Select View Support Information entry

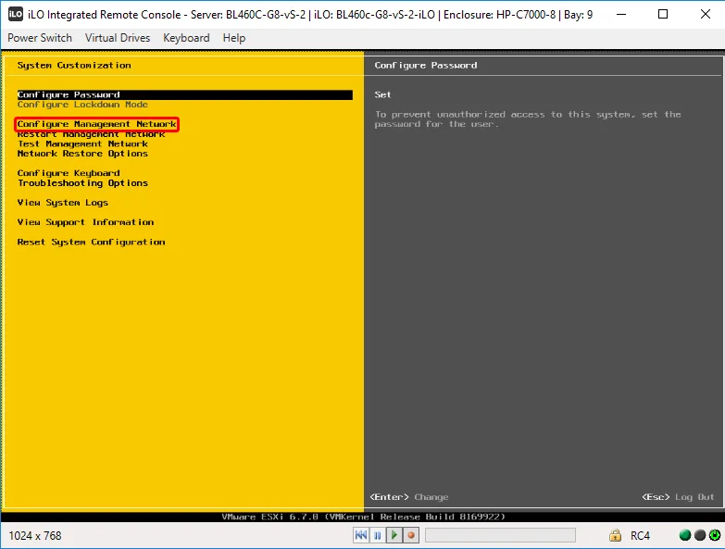coord(85,222)
